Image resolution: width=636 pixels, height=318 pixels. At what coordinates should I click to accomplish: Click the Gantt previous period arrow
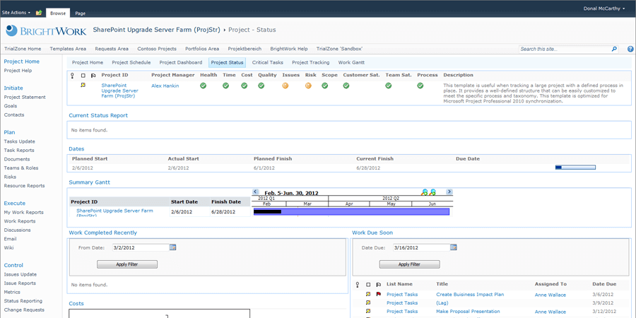(x=255, y=192)
